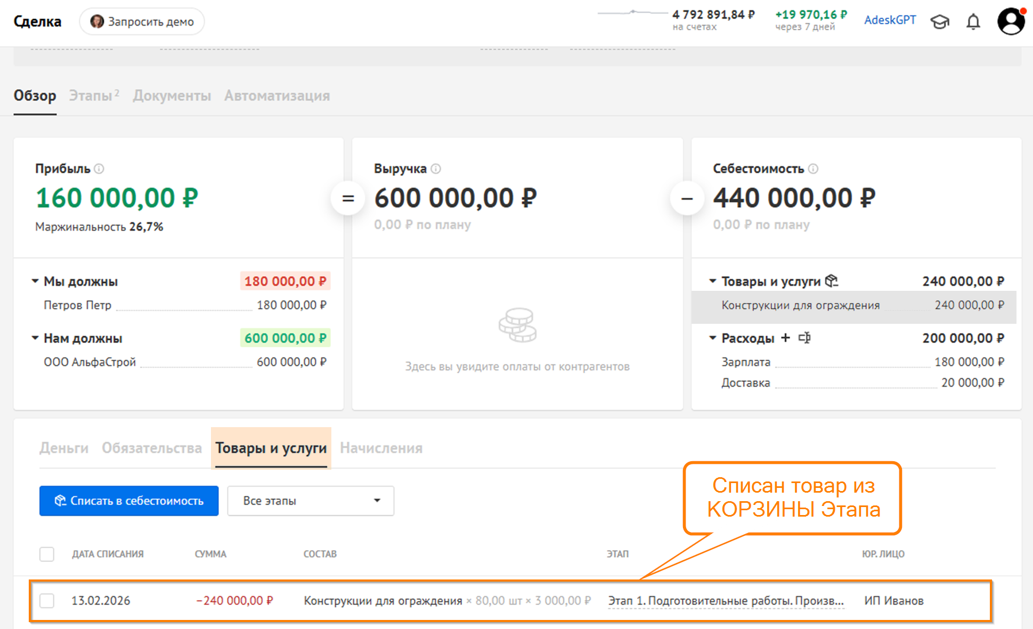Check the 13.02.2026 write-off row checkbox

point(47,601)
